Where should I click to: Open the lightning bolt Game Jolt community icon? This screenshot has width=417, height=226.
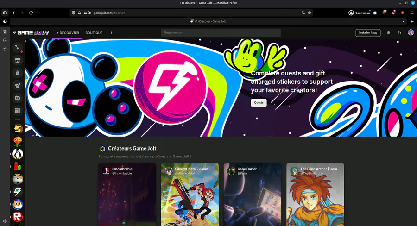18,192
